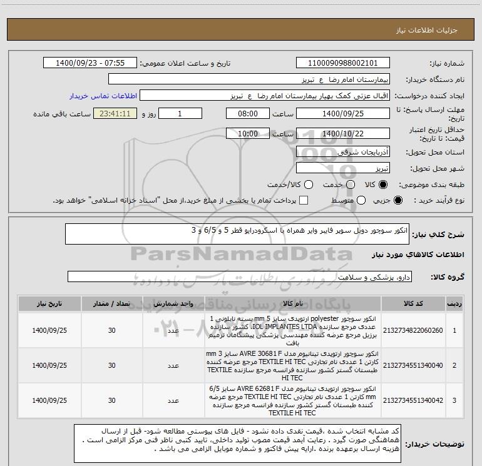Click the announcement date field 1400/09/23 - 07:55
The height and width of the screenshot is (466, 482).
pos(90,63)
